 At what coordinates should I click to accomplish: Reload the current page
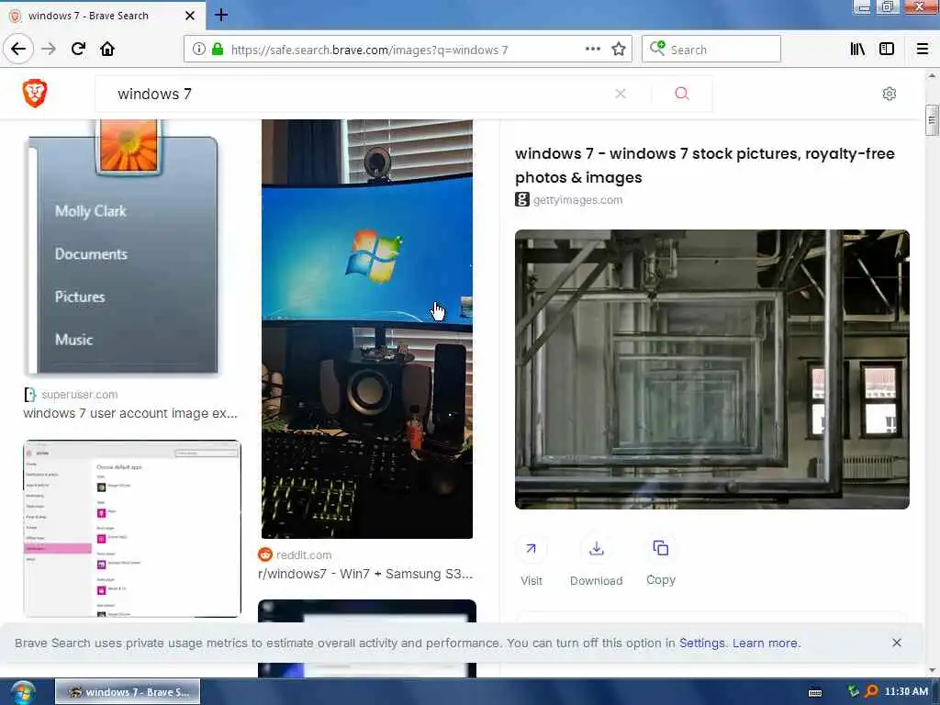pos(78,49)
